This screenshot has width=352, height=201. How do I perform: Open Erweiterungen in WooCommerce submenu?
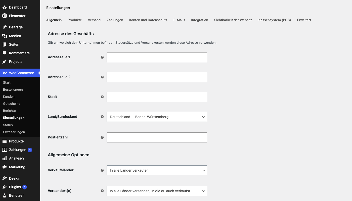pos(14,132)
